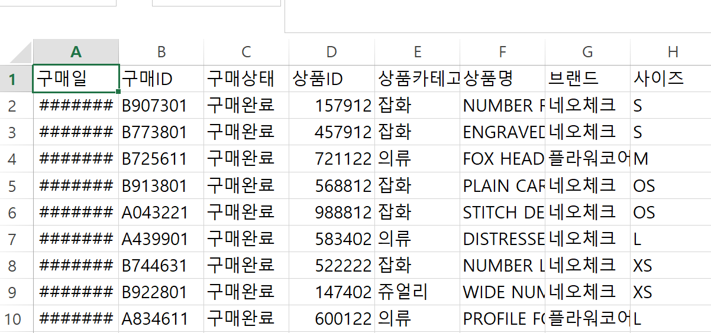Select row 4 header
The width and height of the screenshot is (711, 333).
(x=17, y=159)
